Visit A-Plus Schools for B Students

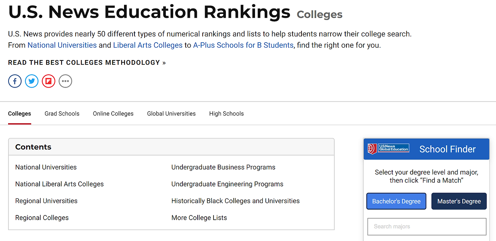click(x=243, y=45)
